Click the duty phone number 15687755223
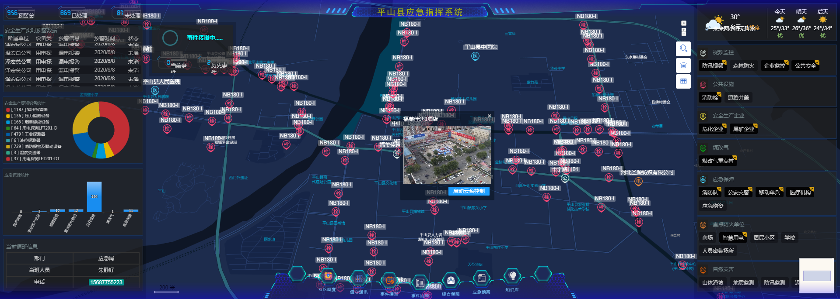Screen dimensions: 840x299 coord(106,282)
